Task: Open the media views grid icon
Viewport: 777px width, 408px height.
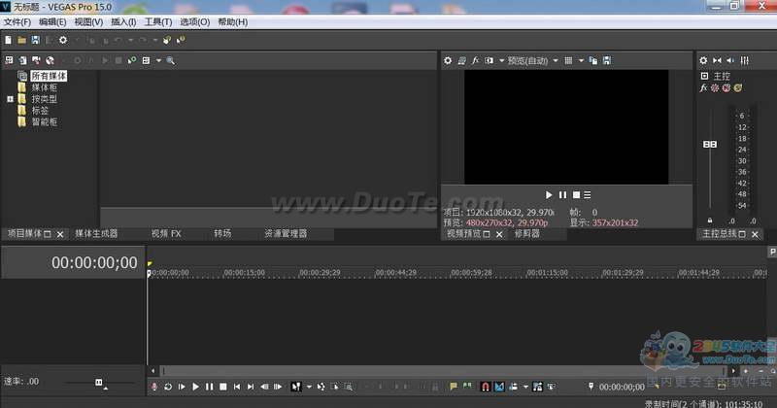Action: click(x=147, y=60)
